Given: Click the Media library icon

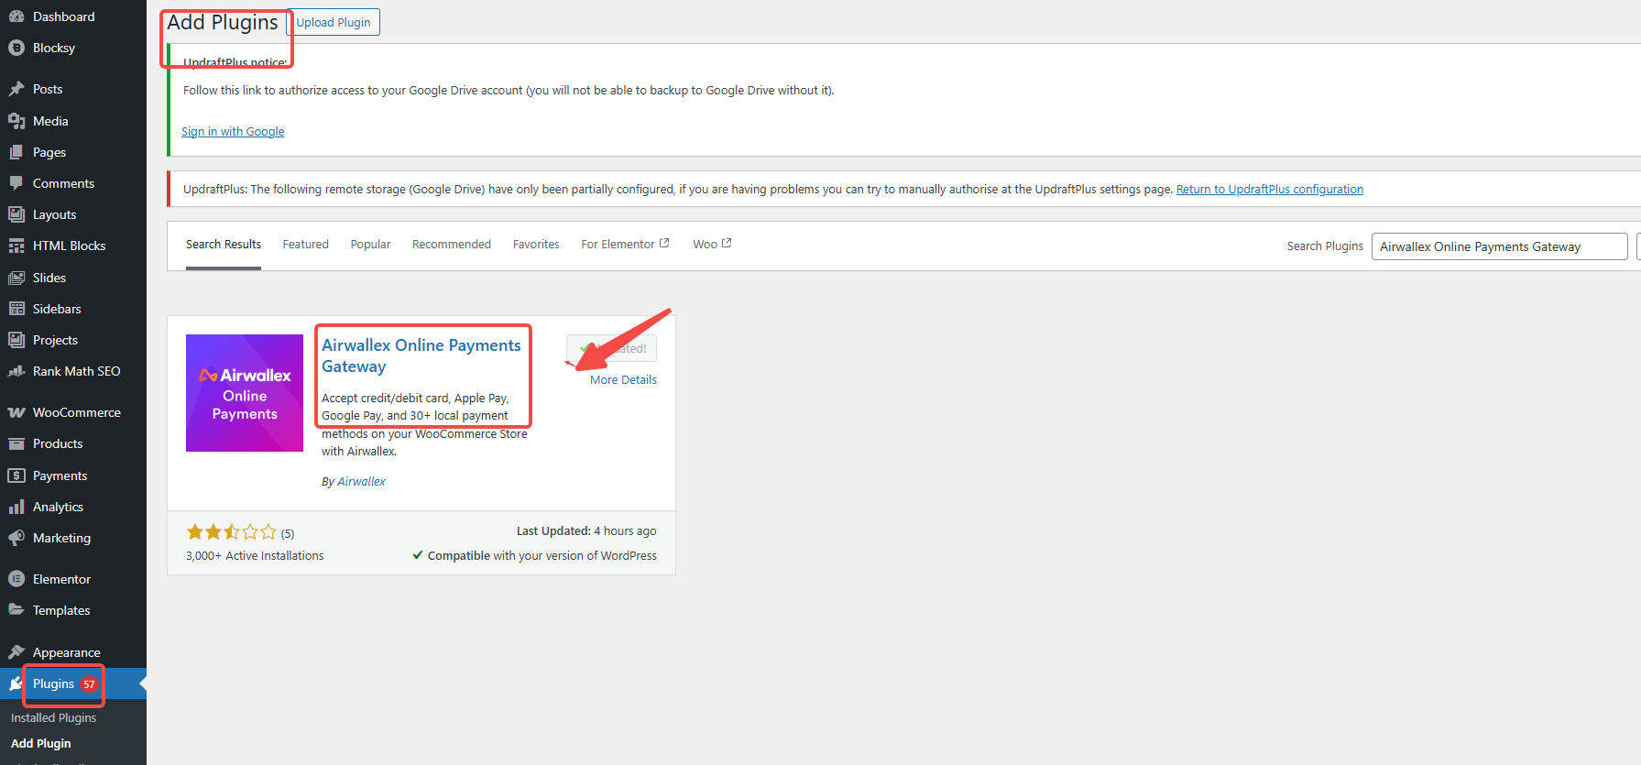Looking at the screenshot, I should pyautogui.click(x=16, y=121).
